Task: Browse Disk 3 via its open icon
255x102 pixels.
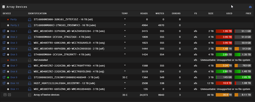Action: pyautogui.click(x=4, y=43)
